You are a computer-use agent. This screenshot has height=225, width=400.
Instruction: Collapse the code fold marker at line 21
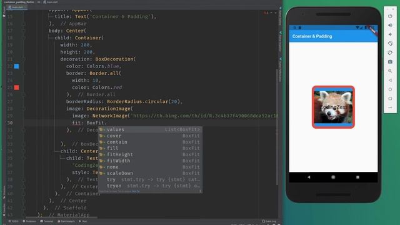point(24,59)
